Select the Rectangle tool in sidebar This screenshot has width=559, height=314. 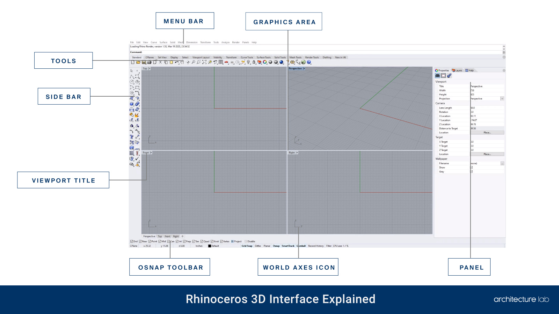click(x=137, y=87)
